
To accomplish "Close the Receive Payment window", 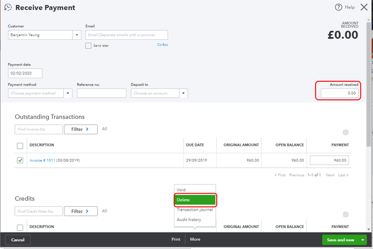I will click(x=364, y=7).
